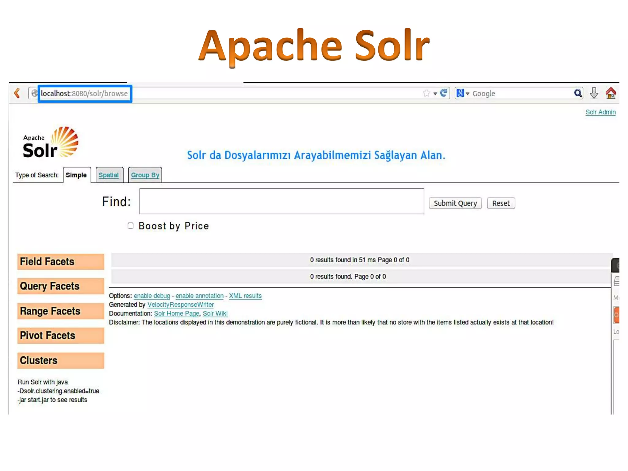Click the enable debug link
This screenshot has height=471, width=628.
pos(152,296)
